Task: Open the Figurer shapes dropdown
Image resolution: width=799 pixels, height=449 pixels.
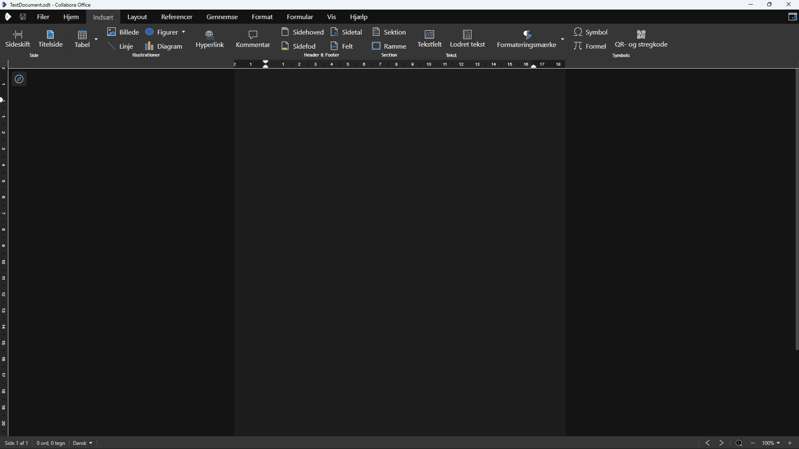Action: (x=184, y=32)
